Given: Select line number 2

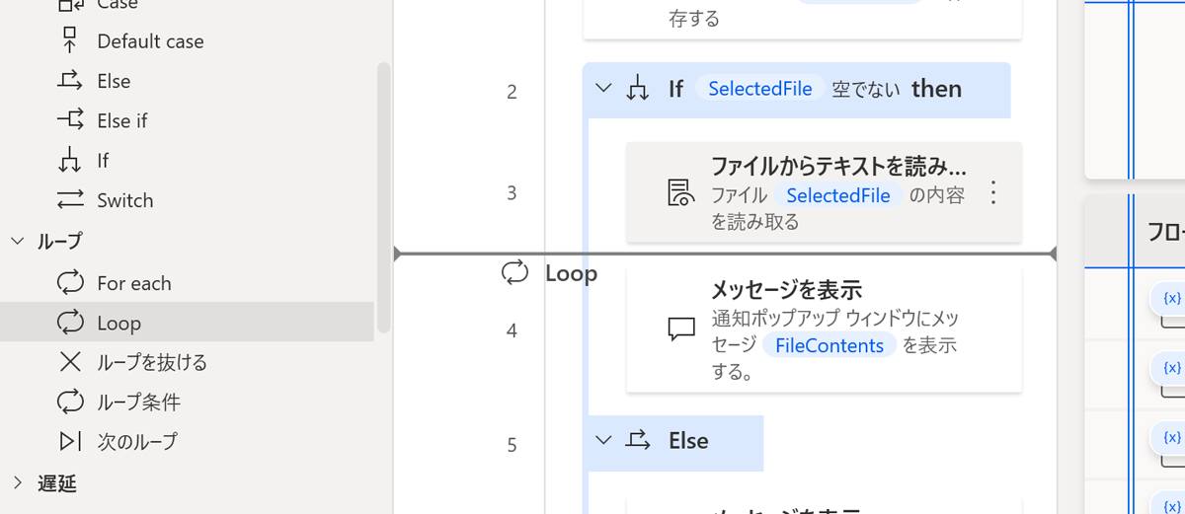Looking at the screenshot, I should [512, 92].
